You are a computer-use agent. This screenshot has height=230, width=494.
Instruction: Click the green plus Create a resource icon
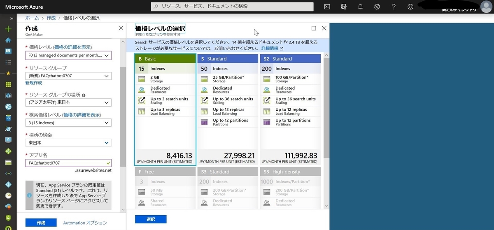point(8,29)
